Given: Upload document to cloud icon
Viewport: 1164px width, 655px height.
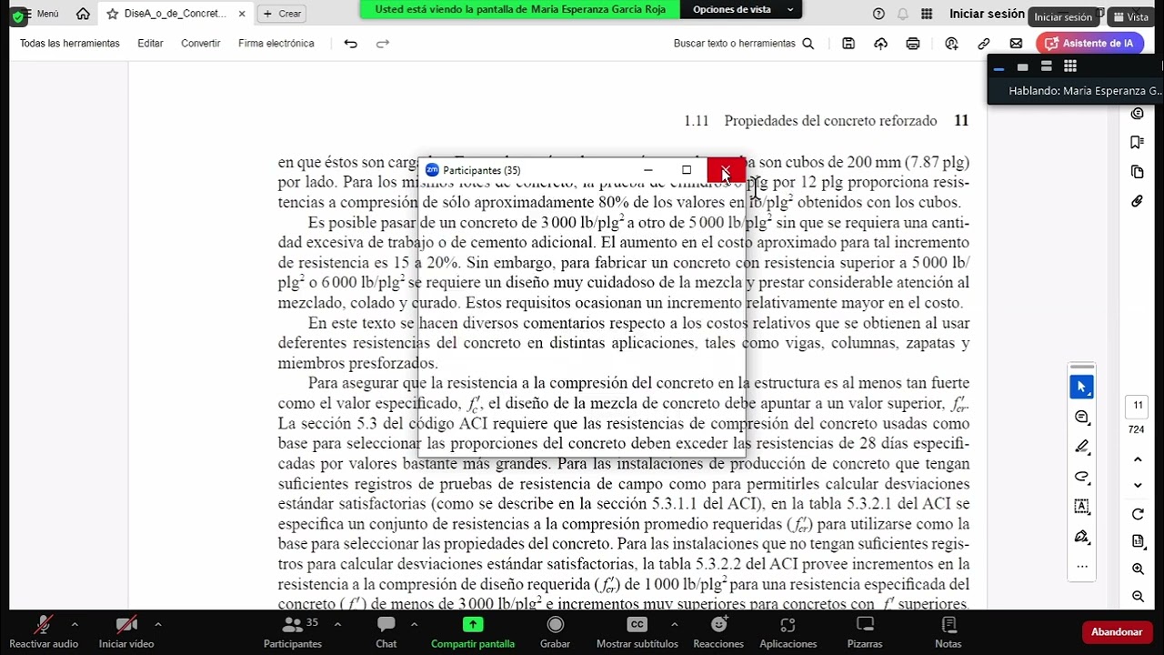Looking at the screenshot, I should (x=880, y=44).
